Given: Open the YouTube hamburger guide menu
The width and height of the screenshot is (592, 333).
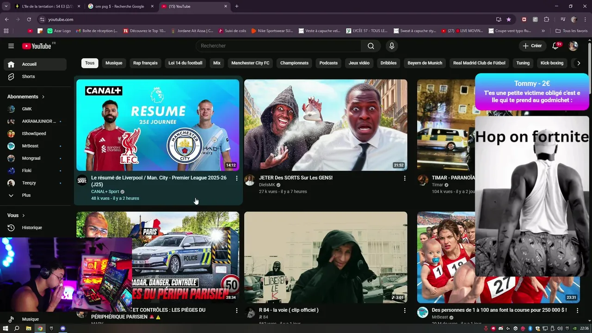Looking at the screenshot, I should [x=11, y=46].
